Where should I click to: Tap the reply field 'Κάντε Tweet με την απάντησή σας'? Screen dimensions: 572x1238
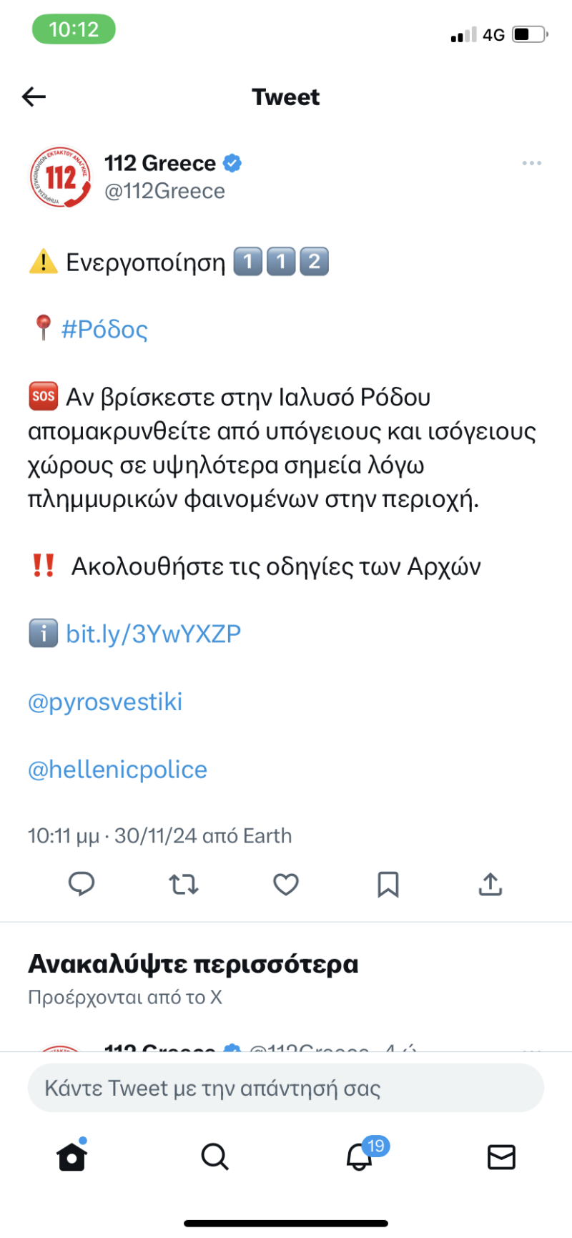tap(286, 1088)
